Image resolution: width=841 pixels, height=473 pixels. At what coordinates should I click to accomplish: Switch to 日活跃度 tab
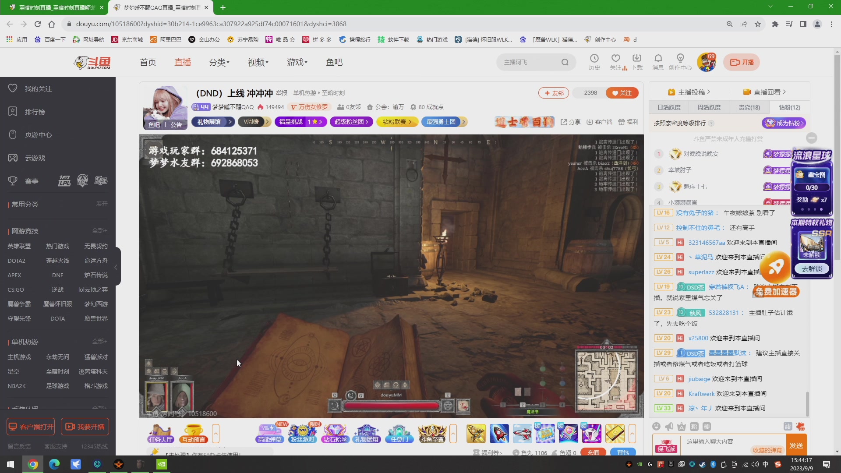pyautogui.click(x=669, y=107)
